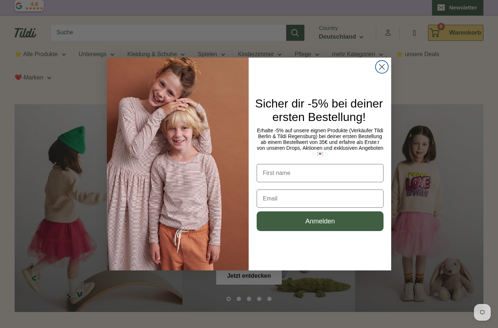Expand the Unterwegs menu

tap(97, 54)
